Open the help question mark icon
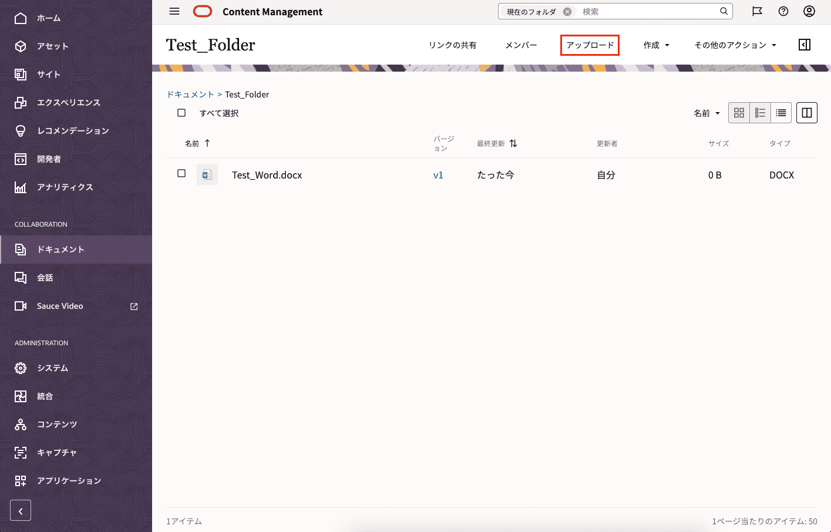831x532 pixels. [783, 12]
